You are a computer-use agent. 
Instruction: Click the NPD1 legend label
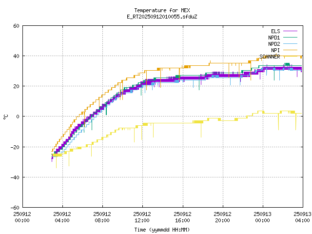[x=274, y=37]
